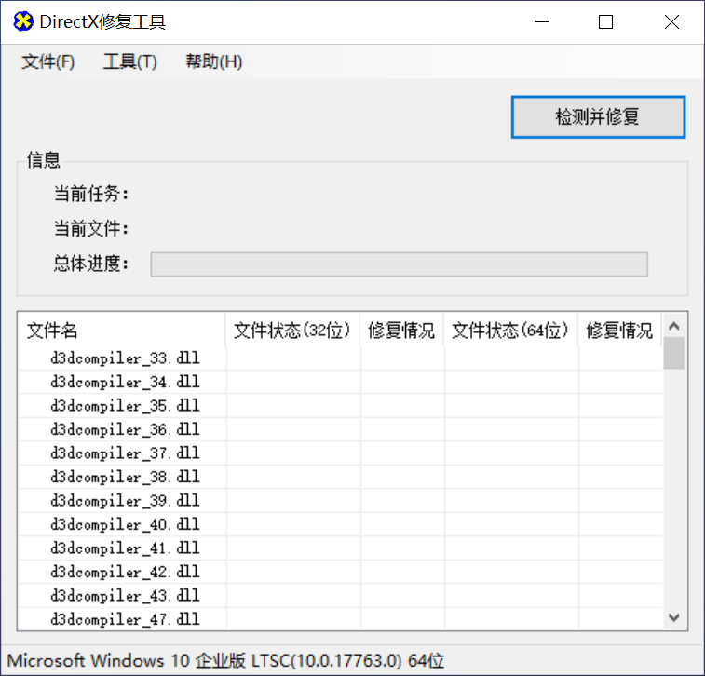
Task: Click the DirectX repair tool app icon
Action: coord(23,21)
